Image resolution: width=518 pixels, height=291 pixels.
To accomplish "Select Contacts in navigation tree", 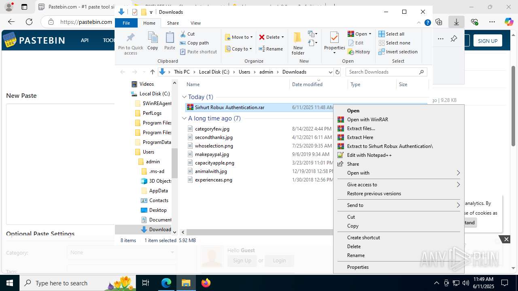I will pyautogui.click(x=158, y=200).
